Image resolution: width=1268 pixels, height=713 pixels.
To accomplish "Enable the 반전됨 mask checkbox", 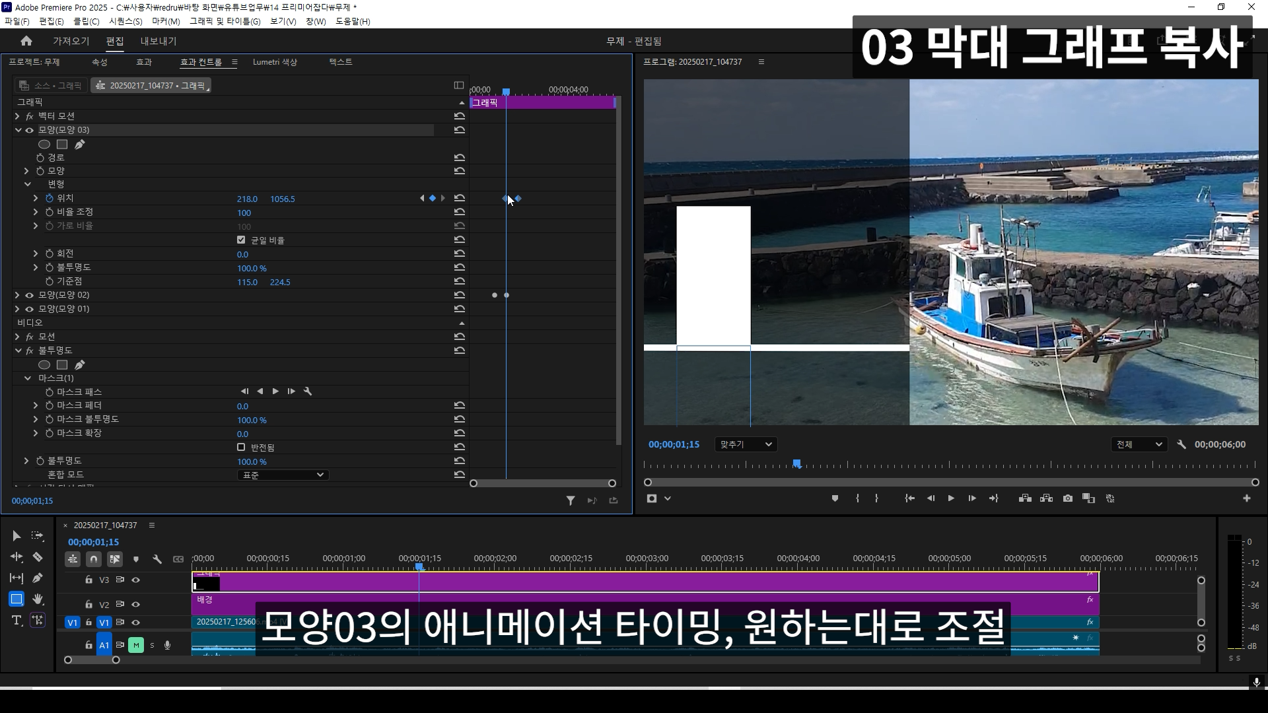I will point(241,447).
